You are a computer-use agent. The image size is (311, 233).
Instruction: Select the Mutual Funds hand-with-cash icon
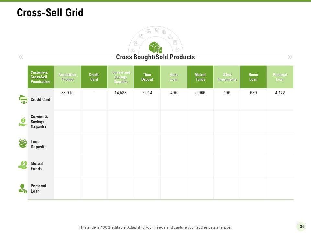(x=23, y=165)
